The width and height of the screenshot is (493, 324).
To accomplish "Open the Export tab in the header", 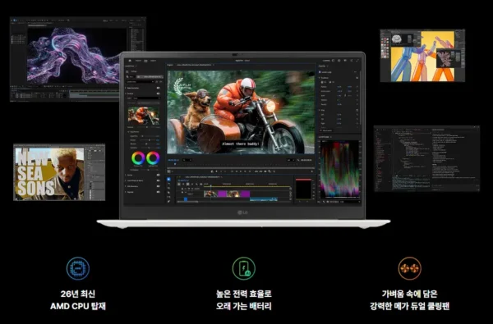I will coord(153,61).
